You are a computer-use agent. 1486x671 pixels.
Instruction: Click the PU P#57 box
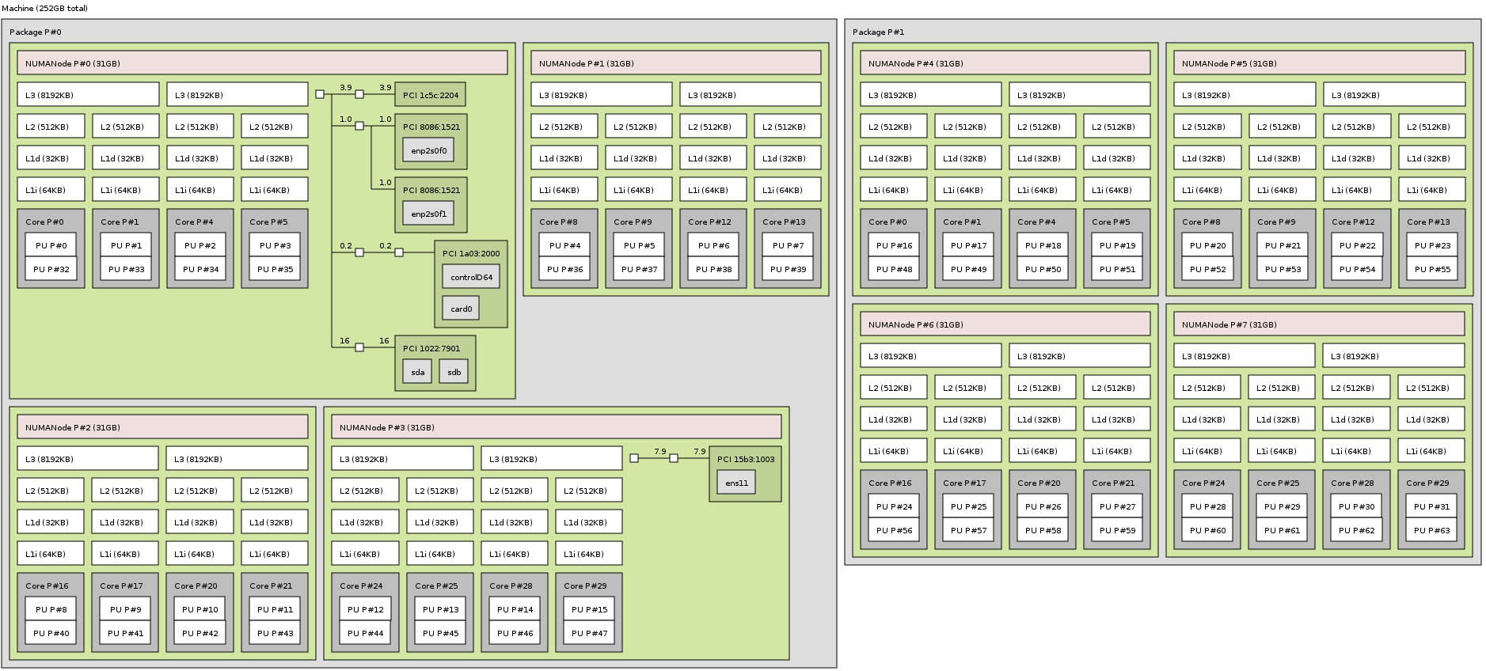point(968,530)
